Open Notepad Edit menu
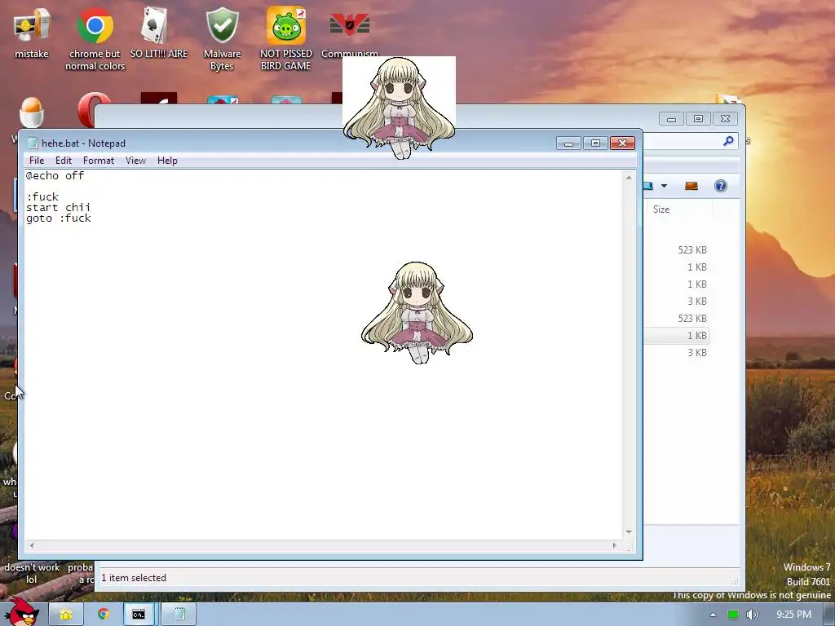Screen dimensions: 835x626 click(x=64, y=161)
